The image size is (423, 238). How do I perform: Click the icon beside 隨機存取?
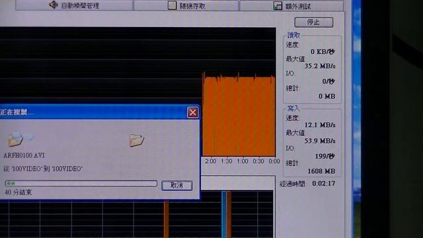(172, 5)
